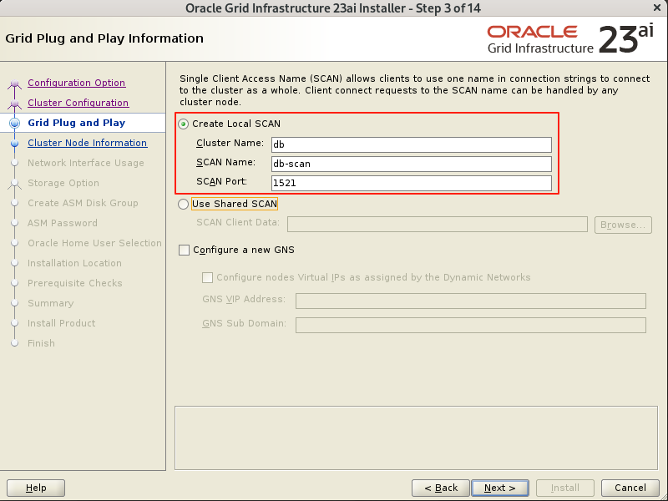Go to the Cluster Configuration step link
Viewport: 668px width, 501px height.
coord(78,103)
